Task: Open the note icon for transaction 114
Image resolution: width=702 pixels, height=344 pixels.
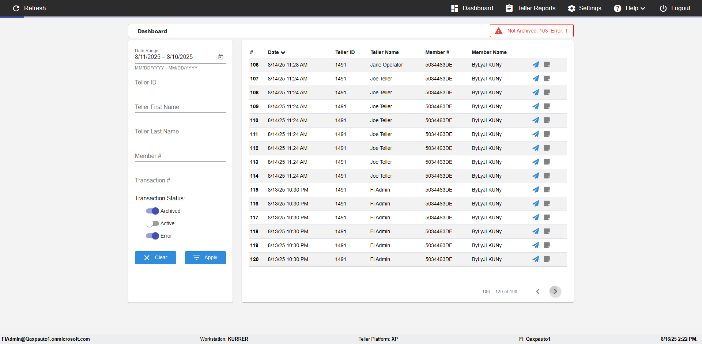Action: pyautogui.click(x=547, y=176)
